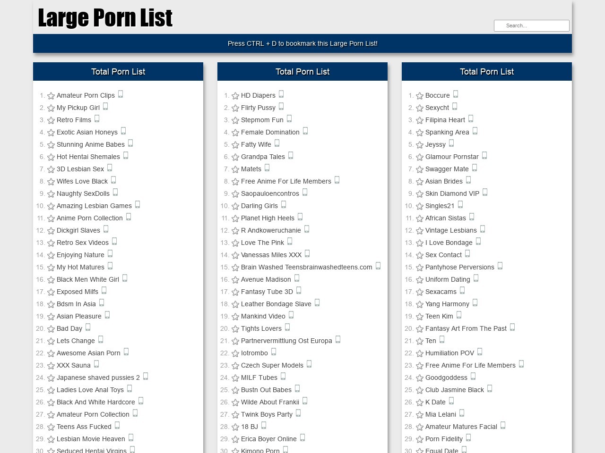Click the site logo title in header

coord(105,18)
